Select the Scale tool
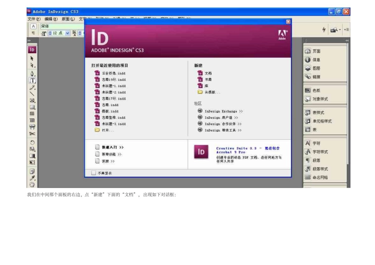375x265 pixels. [x=32, y=149]
